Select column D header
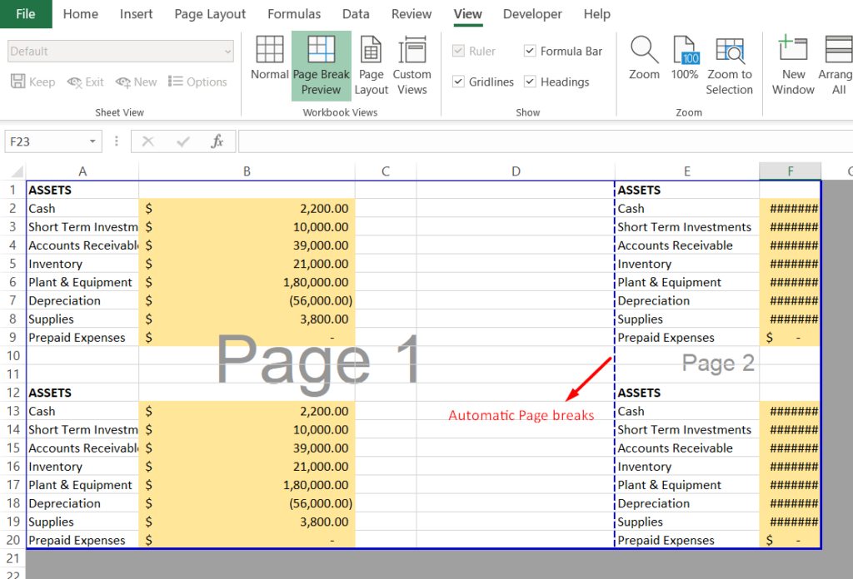 (516, 171)
